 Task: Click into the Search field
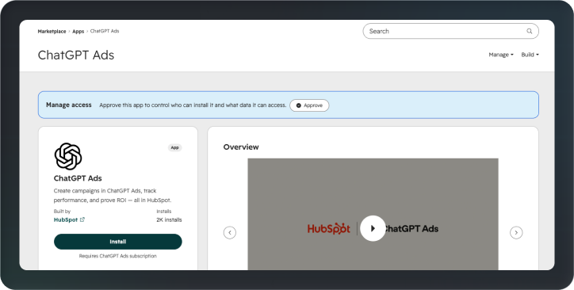tap(450, 31)
